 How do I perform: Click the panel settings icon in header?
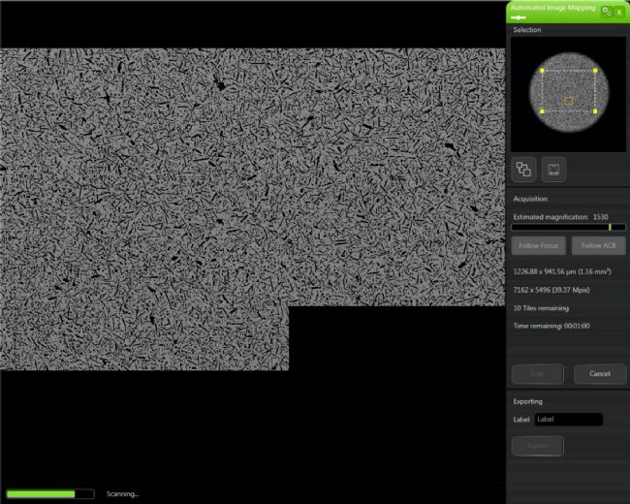pyautogui.click(x=606, y=11)
